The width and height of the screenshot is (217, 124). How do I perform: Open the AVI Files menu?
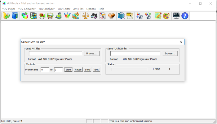pos(78,9)
